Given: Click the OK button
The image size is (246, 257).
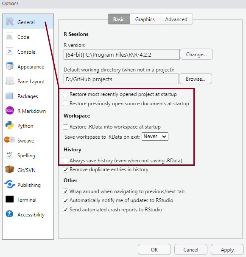Looking at the screenshot, I should click(154, 250).
